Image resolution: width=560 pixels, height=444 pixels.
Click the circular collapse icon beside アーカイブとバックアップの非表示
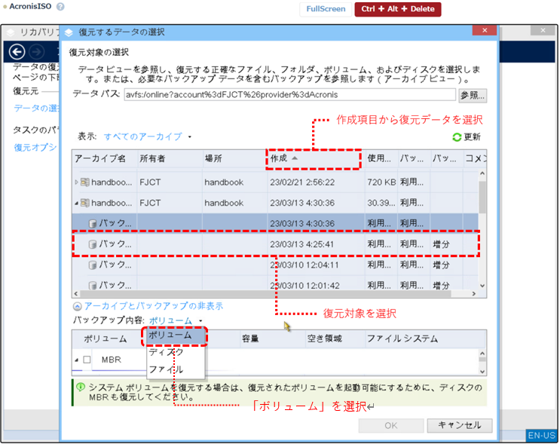click(x=77, y=306)
